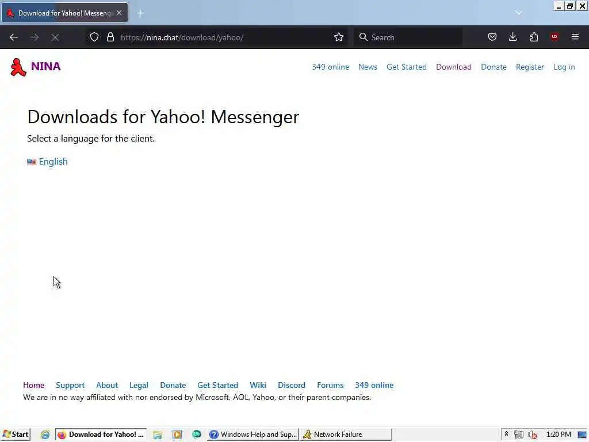Open Donate in top navigation
The image size is (589, 442).
494,67
